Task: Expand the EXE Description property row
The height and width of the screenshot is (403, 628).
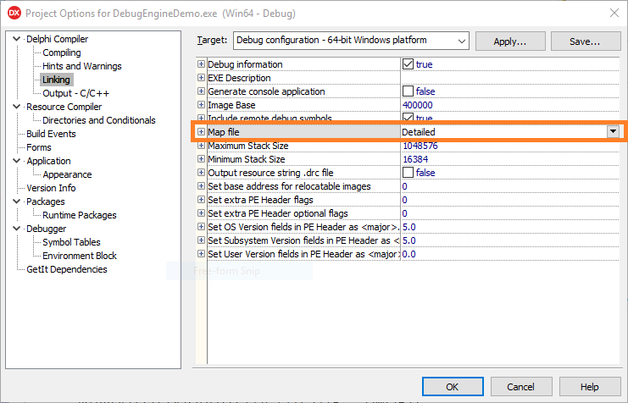Action: [201, 78]
